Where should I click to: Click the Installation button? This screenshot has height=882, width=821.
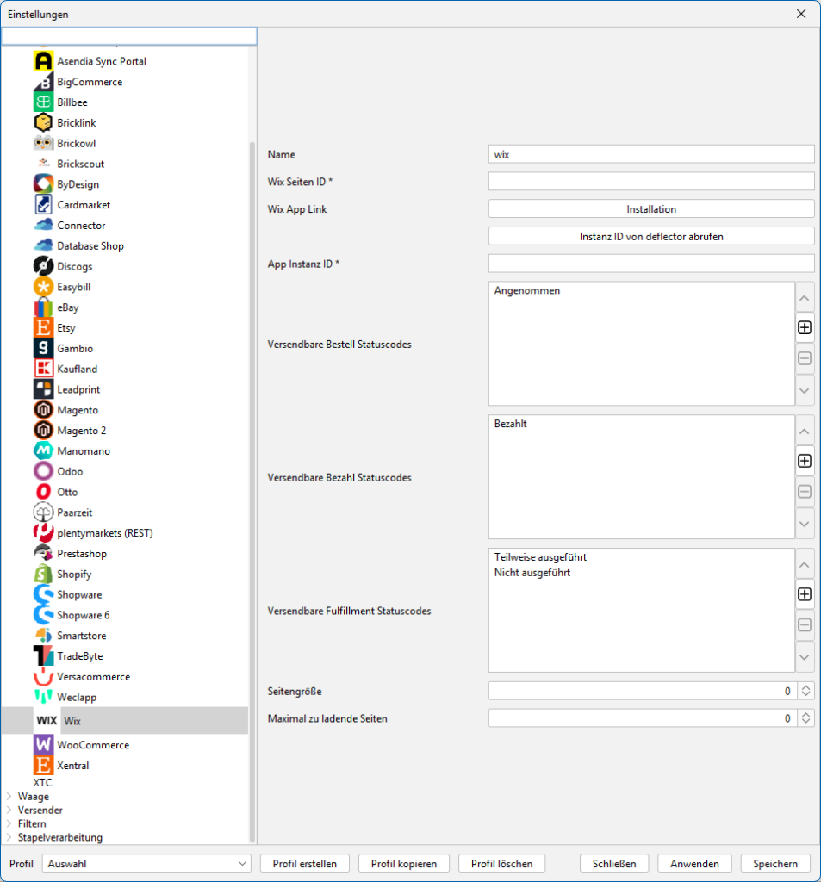coord(650,209)
